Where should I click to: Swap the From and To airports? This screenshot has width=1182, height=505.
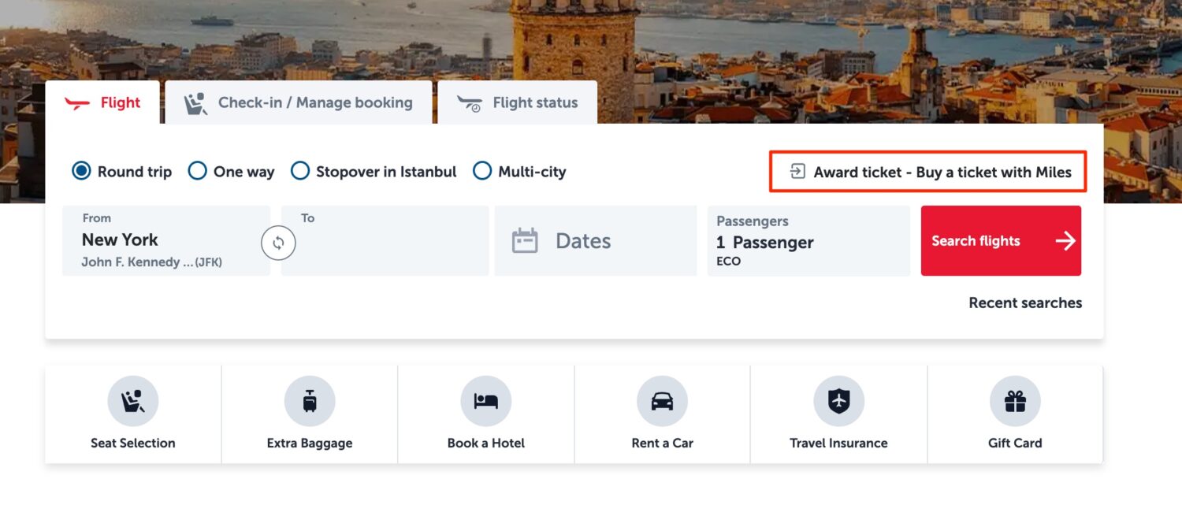tap(279, 243)
